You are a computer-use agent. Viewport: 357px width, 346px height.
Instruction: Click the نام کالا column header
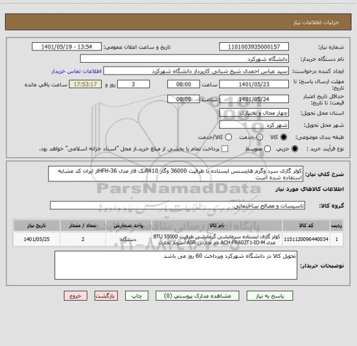(x=217, y=225)
